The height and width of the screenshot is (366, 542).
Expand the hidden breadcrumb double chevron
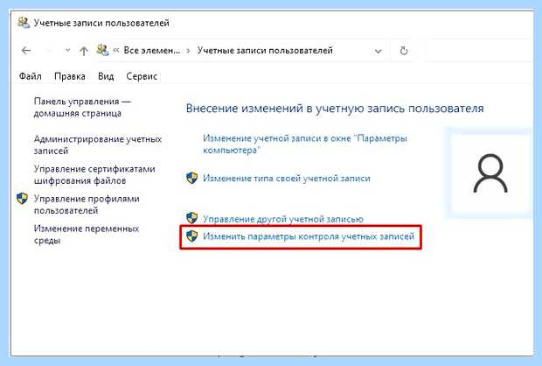(x=116, y=51)
